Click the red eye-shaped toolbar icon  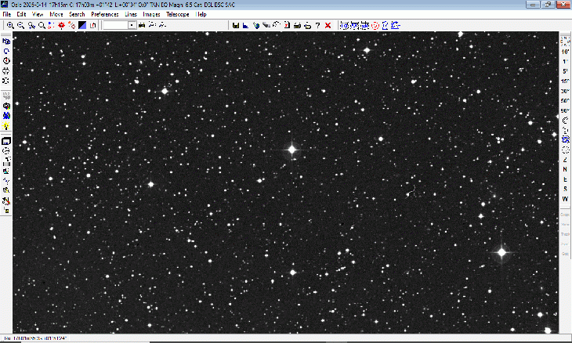[61, 25]
